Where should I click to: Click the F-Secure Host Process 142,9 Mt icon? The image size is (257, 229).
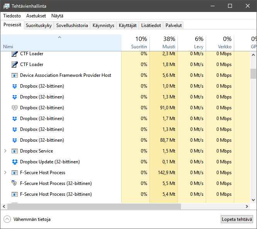click(15, 173)
